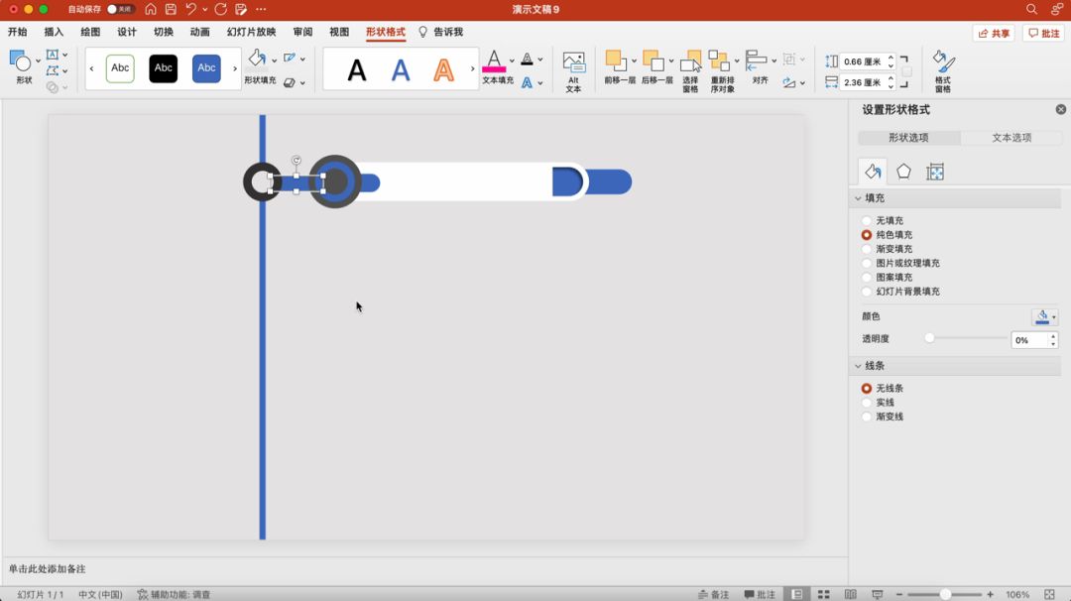Click the save icon in title bar
Image resolution: width=1071 pixels, height=601 pixels.
171,10
